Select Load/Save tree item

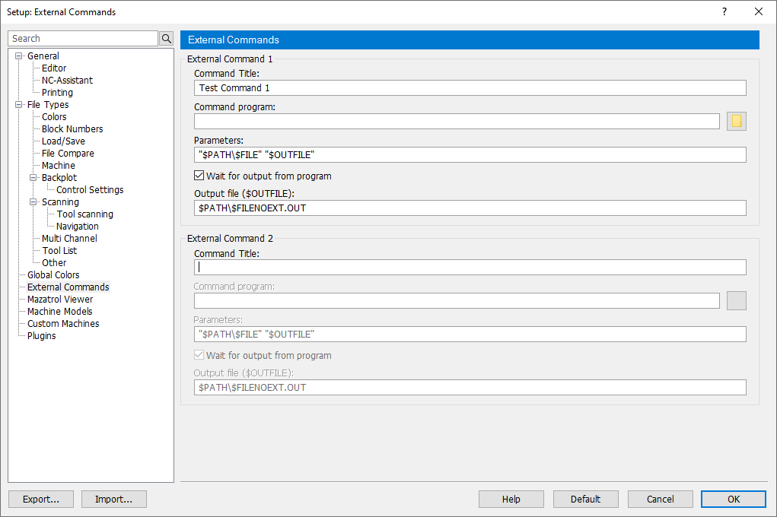(x=63, y=141)
